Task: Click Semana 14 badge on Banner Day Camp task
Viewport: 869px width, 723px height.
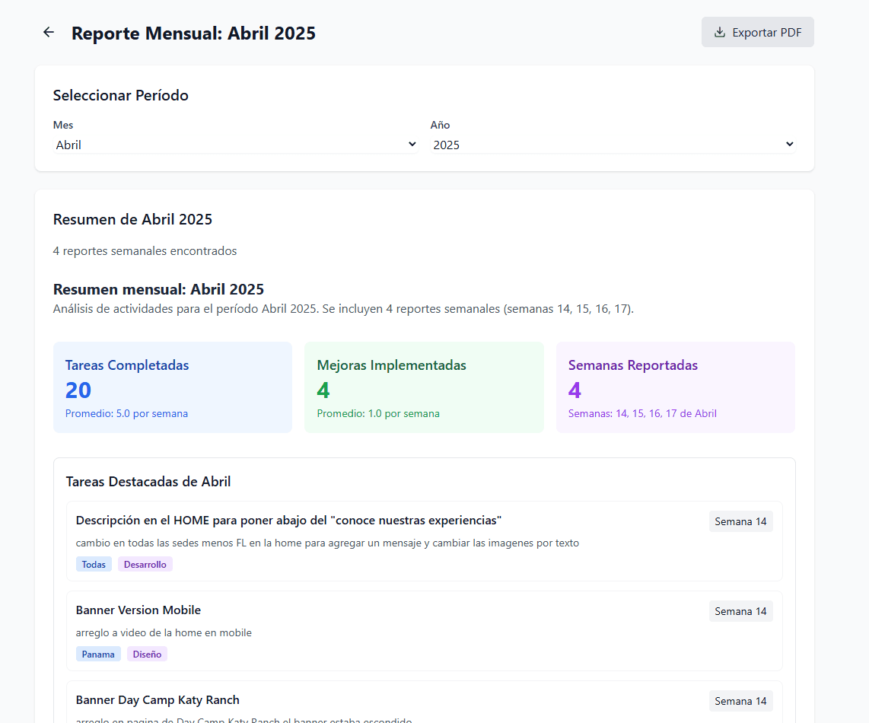Action: 740,701
